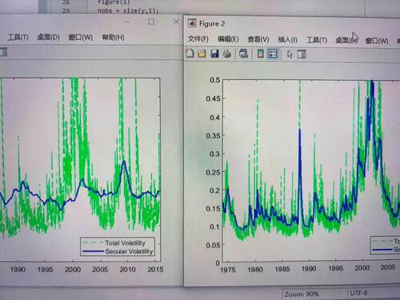Select the Secular Volatility blue line legend sample
This screenshot has width=400, height=300.
(x=93, y=251)
